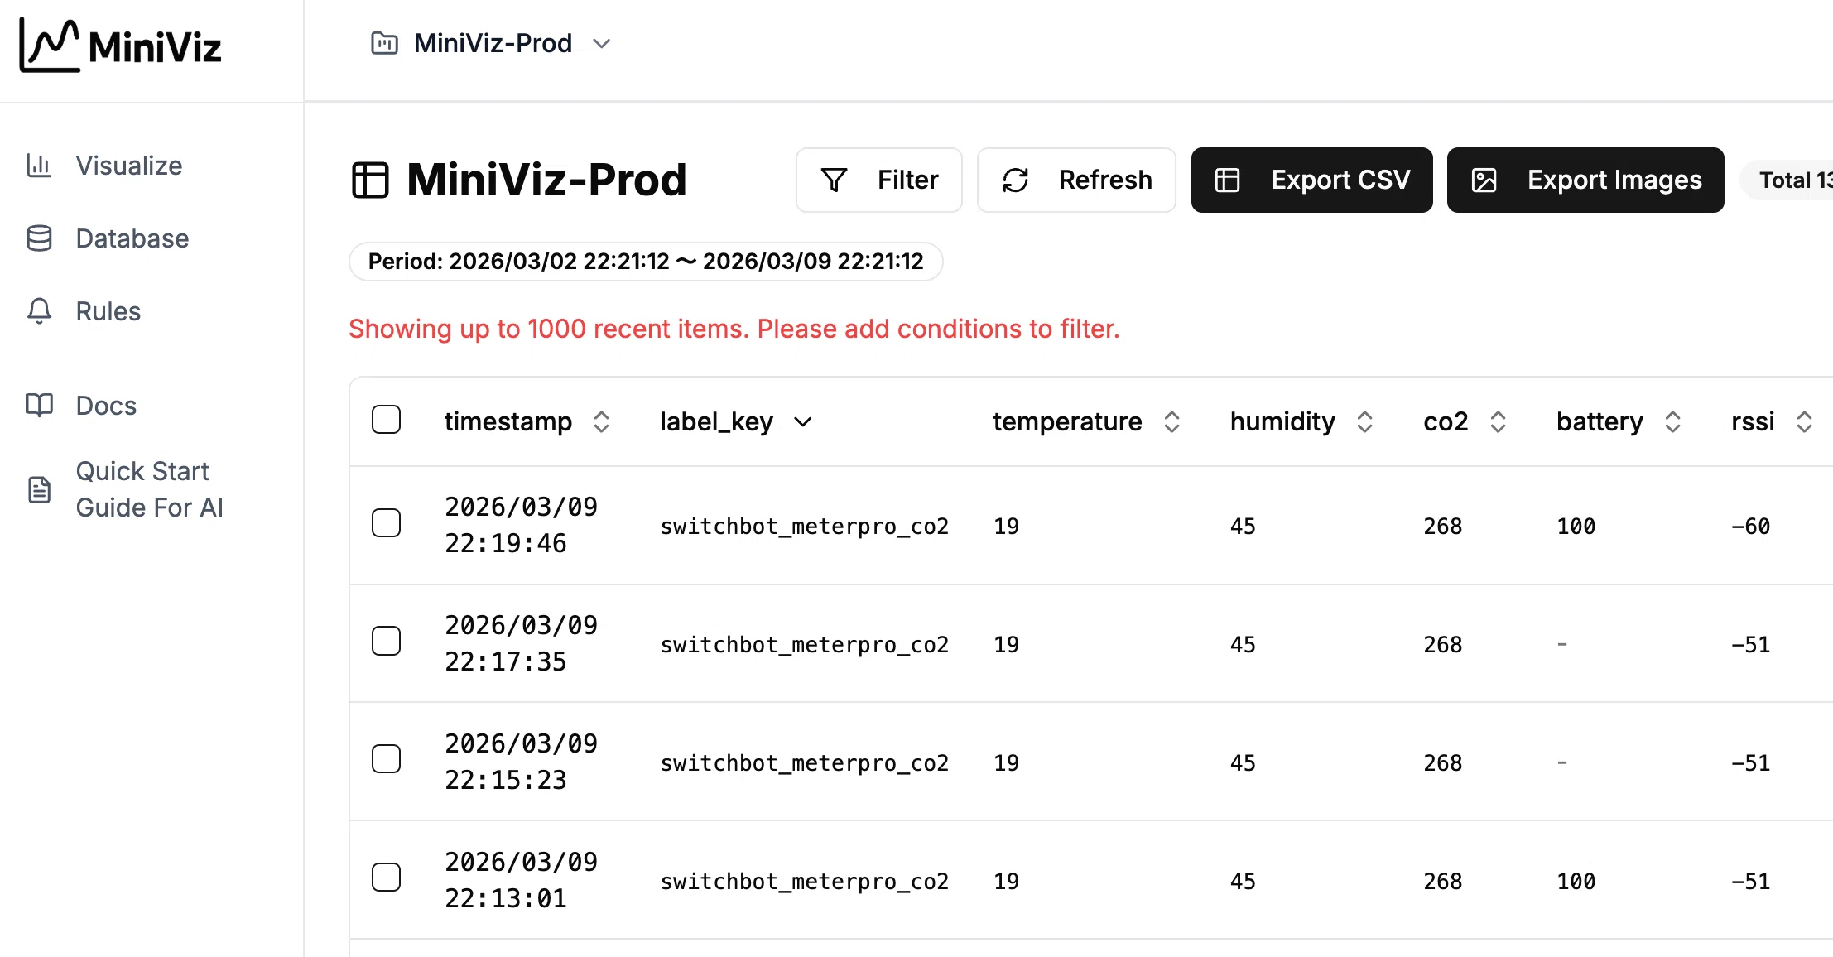
Task: Click the Docs book icon
Action: [x=39, y=406]
